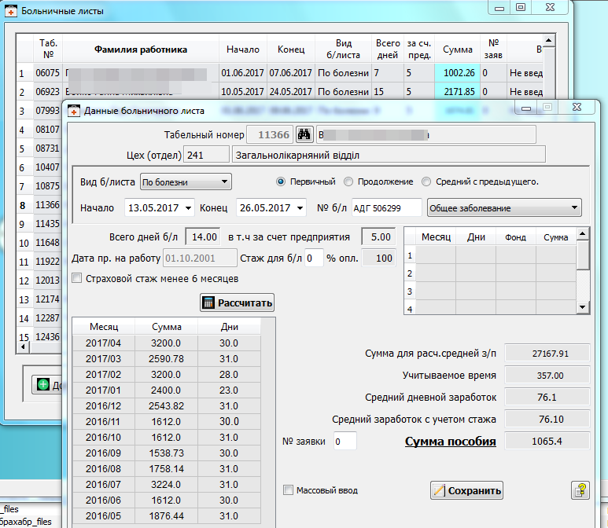
Task: Click the Сумма column header in main table
Action: click(457, 49)
